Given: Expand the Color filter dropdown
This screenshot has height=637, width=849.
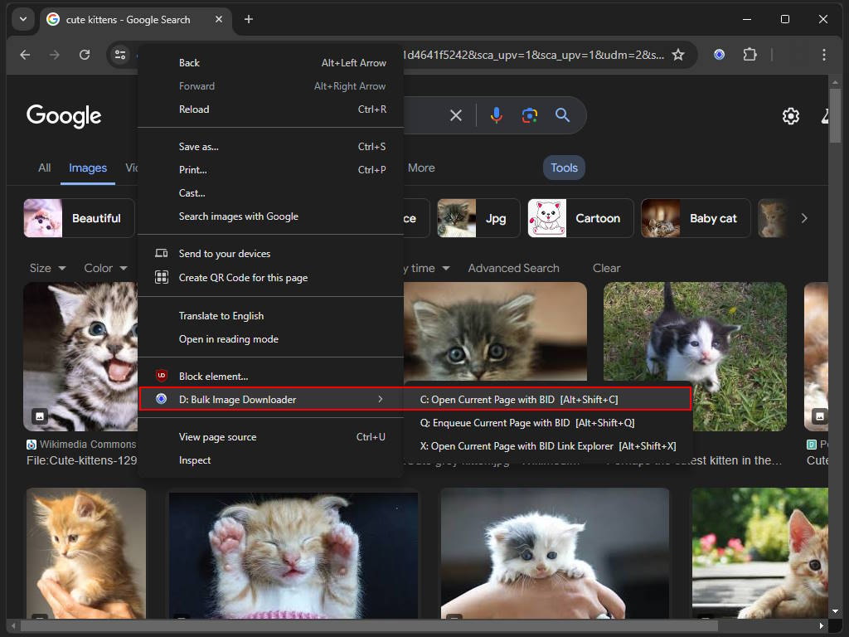Looking at the screenshot, I should click(105, 268).
